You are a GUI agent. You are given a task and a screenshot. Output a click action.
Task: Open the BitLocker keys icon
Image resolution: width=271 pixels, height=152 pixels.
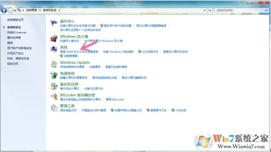[54, 97]
